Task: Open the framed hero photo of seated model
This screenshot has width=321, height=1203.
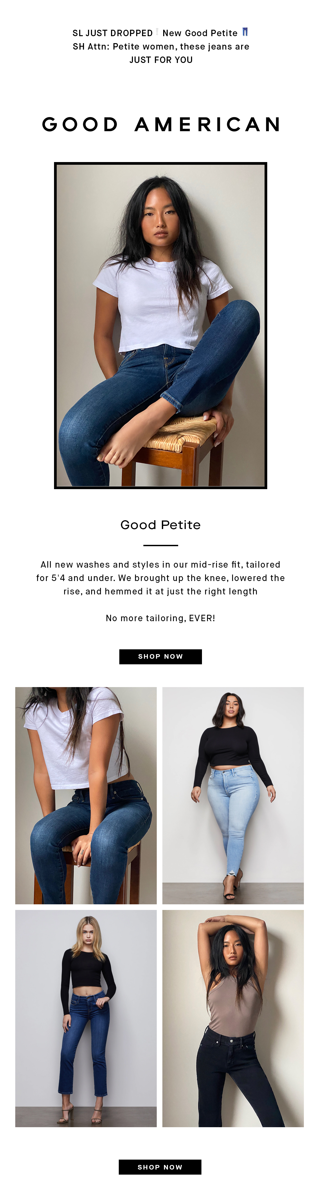Action: pyautogui.click(x=160, y=325)
